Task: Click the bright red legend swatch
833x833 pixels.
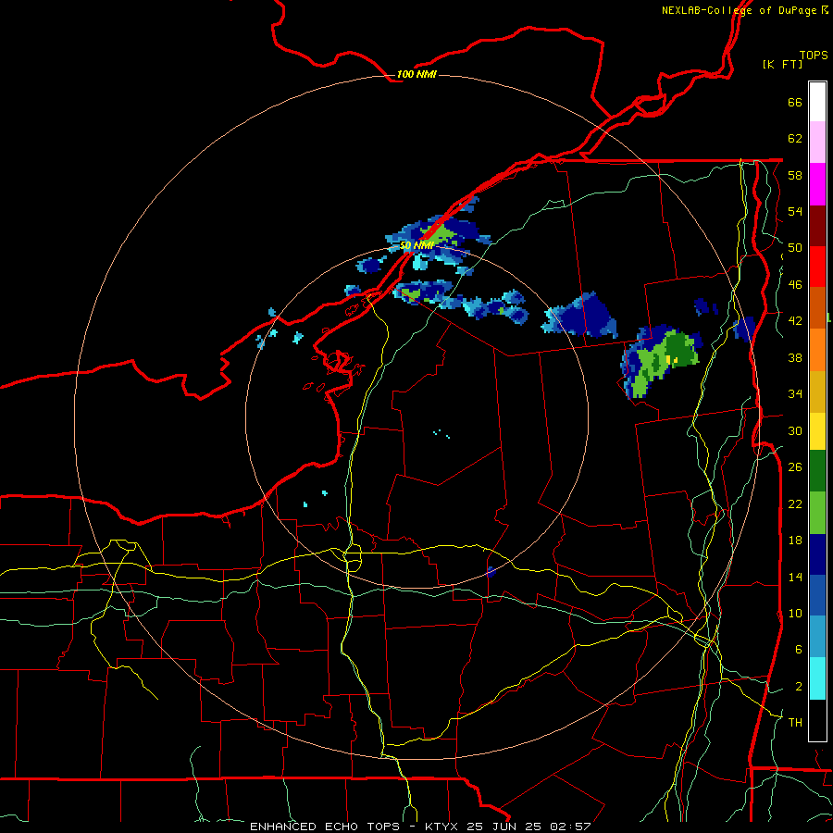Action: click(817, 267)
